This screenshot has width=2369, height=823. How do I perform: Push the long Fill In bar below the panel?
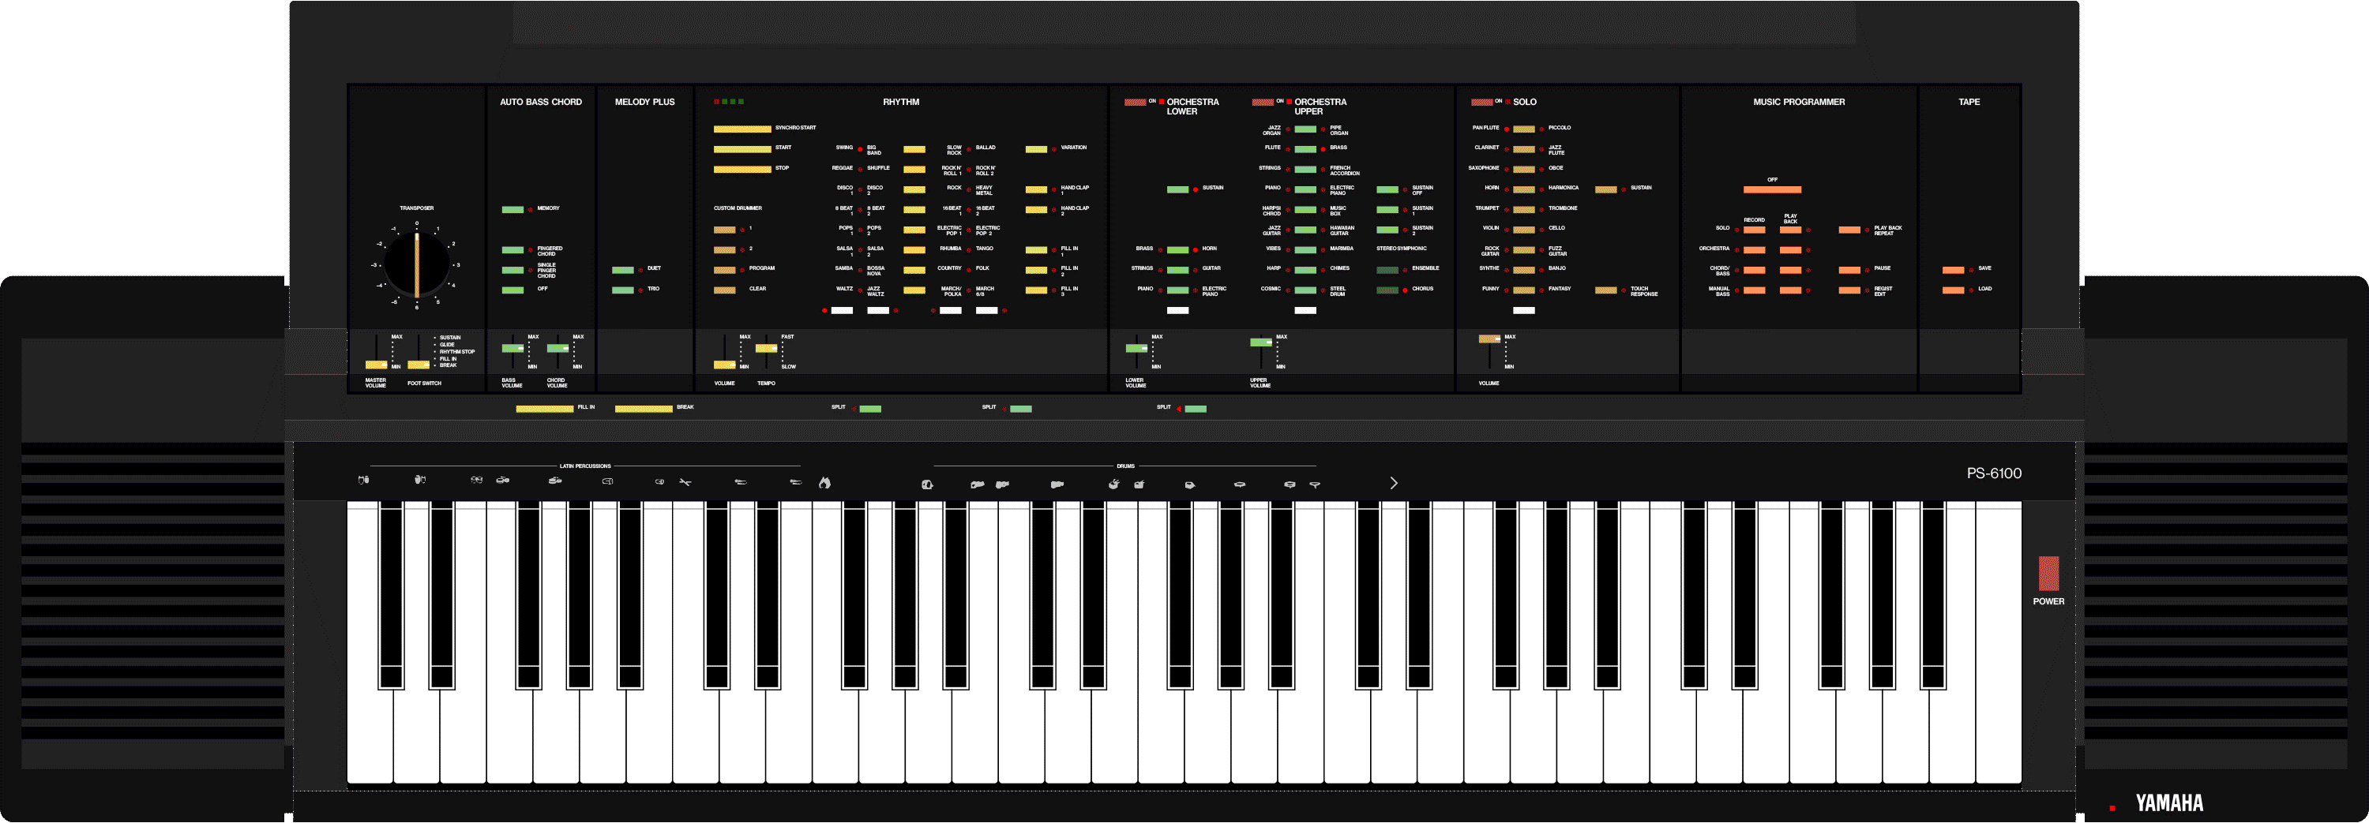(544, 409)
